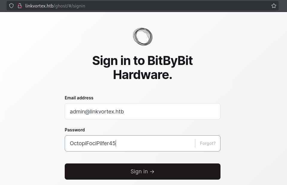
Task: Select the linkvortex.htb domain in address bar
Action: [39, 6]
